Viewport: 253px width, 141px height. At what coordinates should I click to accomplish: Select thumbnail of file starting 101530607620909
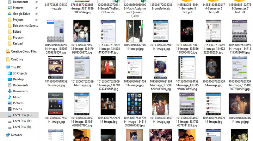pos(108,67)
